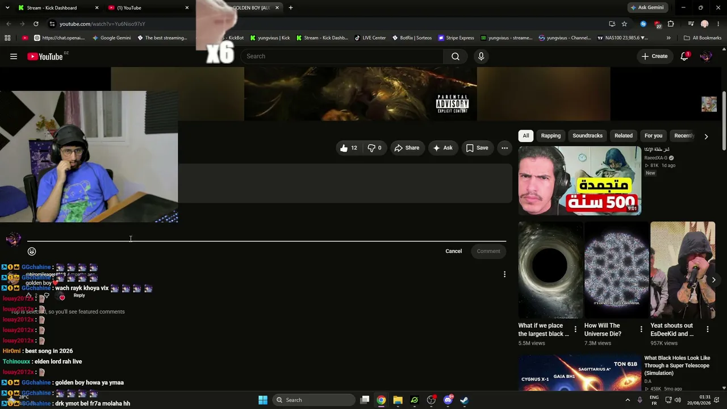The image size is (727, 409).
Task: Open Discord from the taskbar
Action: pyautogui.click(x=448, y=400)
